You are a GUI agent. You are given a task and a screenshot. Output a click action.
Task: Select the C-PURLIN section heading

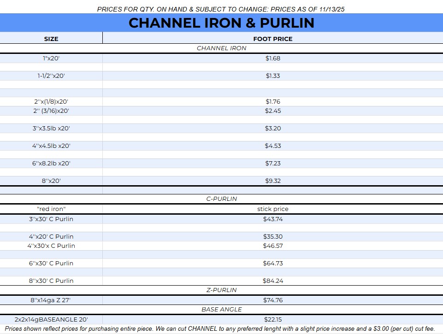[x=221, y=199]
